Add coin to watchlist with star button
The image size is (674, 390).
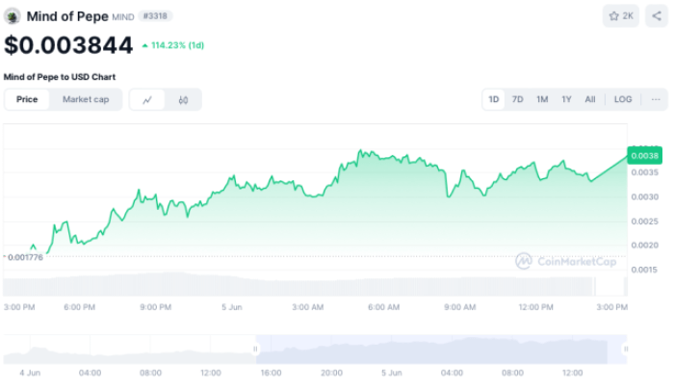(x=620, y=16)
